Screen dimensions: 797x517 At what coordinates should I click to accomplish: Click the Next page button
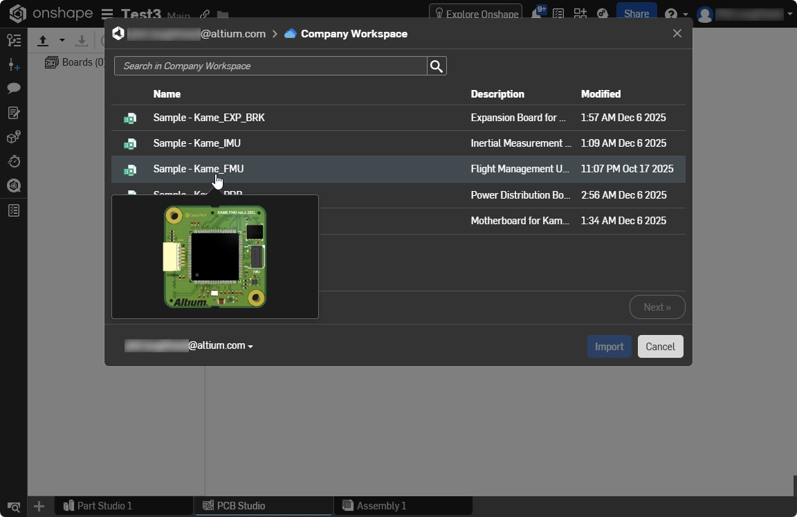pyautogui.click(x=657, y=307)
